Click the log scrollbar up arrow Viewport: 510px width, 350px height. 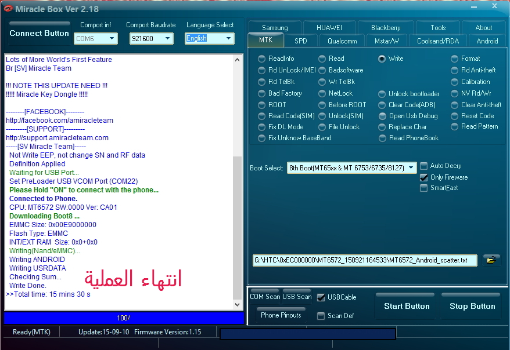coord(237,60)
